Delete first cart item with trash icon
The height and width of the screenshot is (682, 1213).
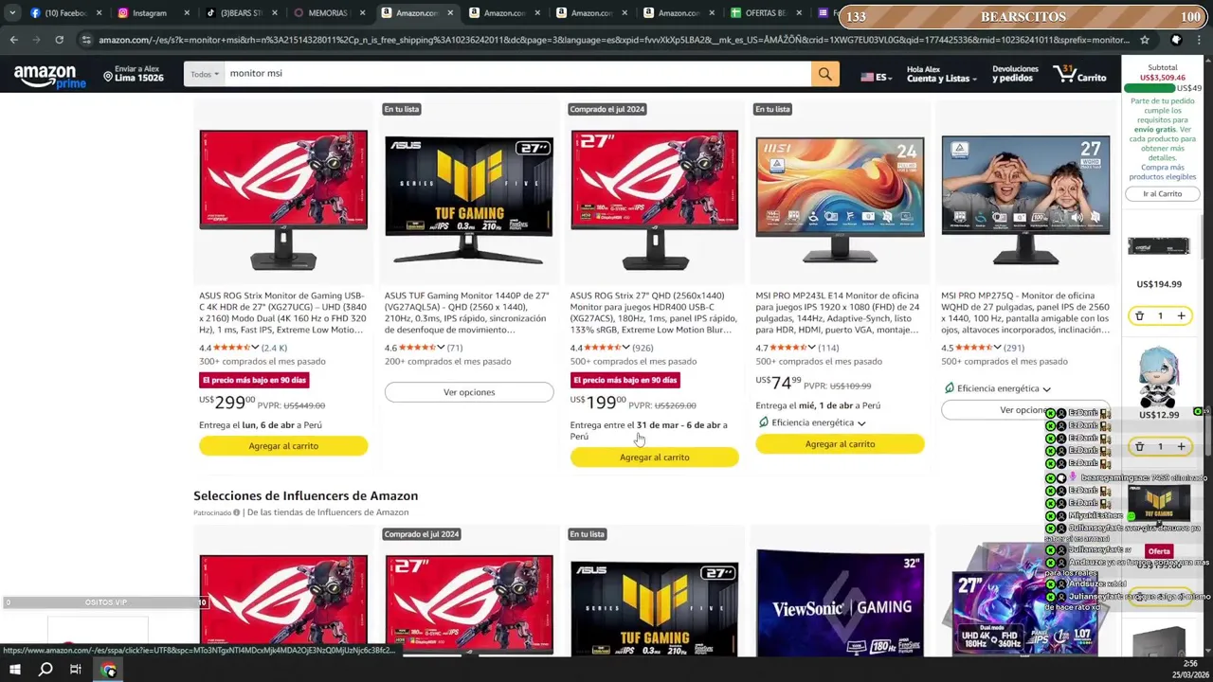(x=1139, y=315)
